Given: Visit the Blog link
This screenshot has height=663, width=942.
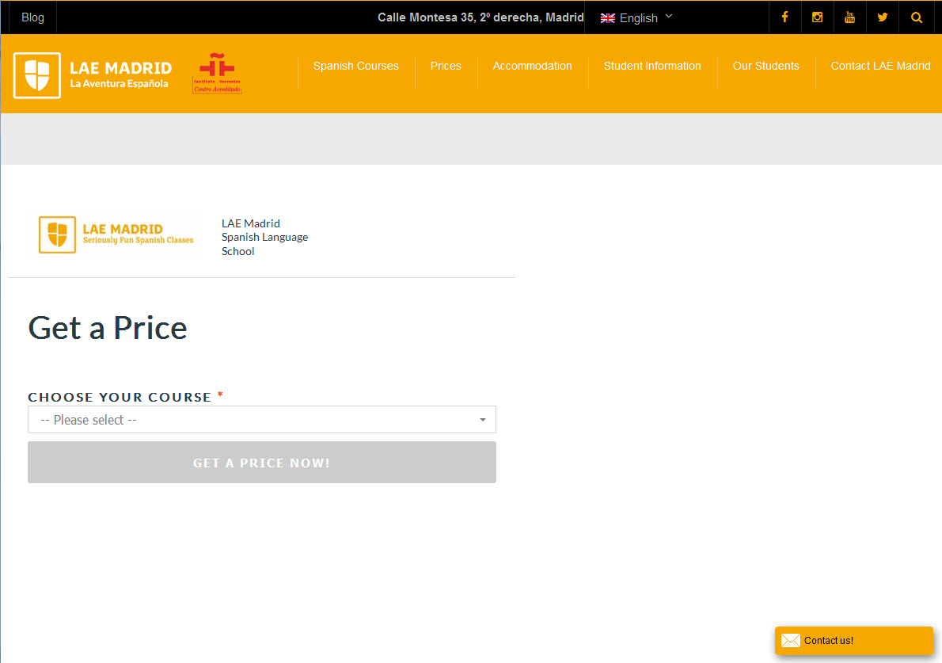Looking at the screenshot, I should (32, 17).
